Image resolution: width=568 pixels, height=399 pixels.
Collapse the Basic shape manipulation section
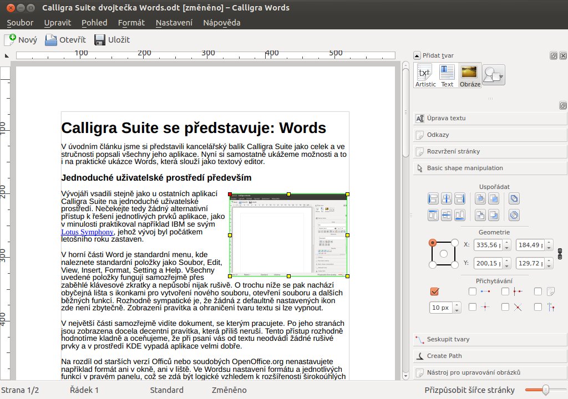click(x=490, y=168)
